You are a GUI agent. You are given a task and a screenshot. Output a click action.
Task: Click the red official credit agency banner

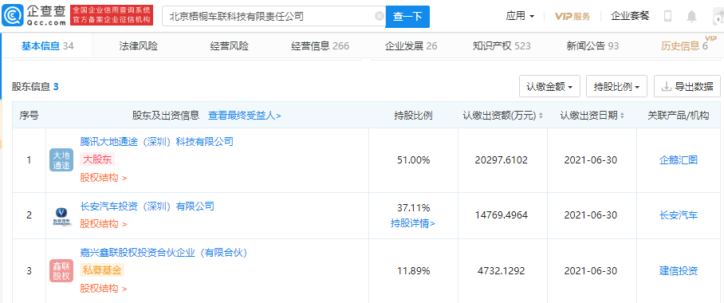click(x=112, y=16)
